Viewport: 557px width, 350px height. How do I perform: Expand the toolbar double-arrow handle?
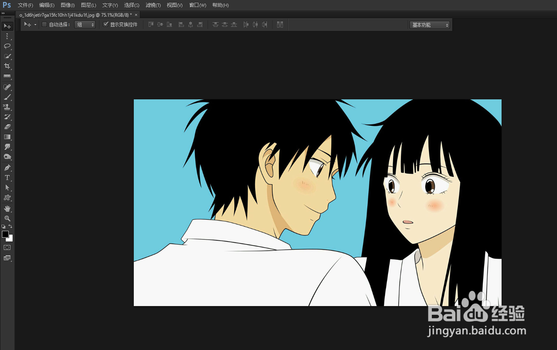[x=3, y=13]
